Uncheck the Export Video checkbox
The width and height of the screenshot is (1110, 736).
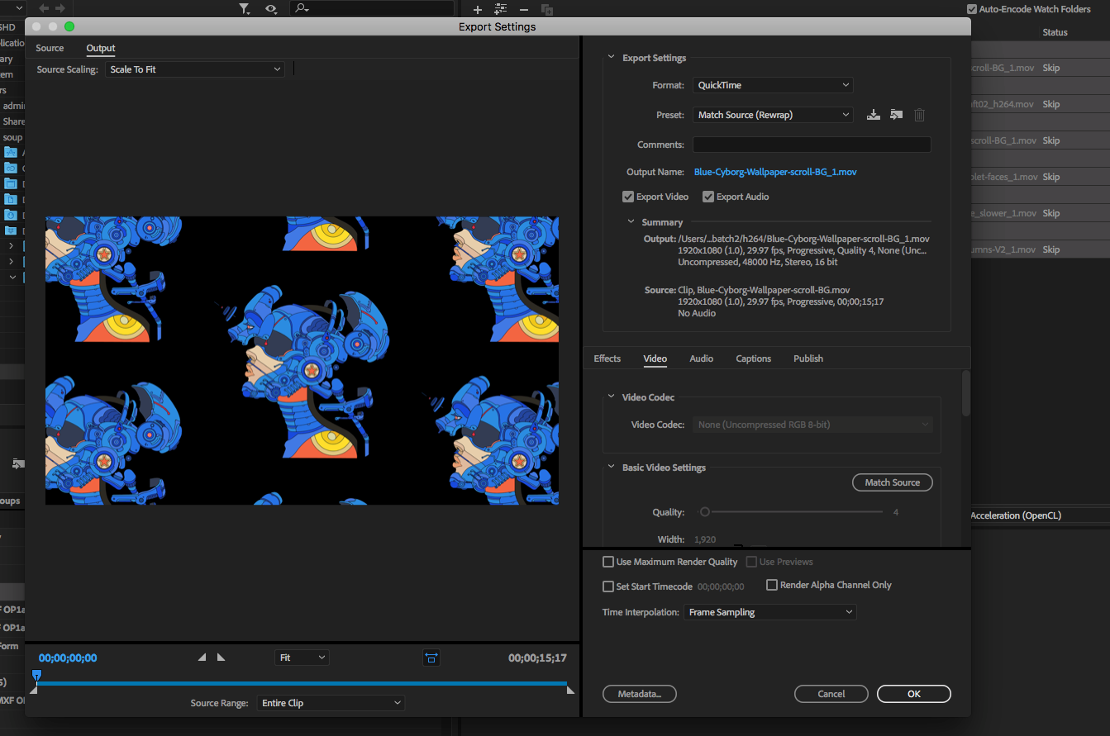pyautogui.click(x=628, y=197)
